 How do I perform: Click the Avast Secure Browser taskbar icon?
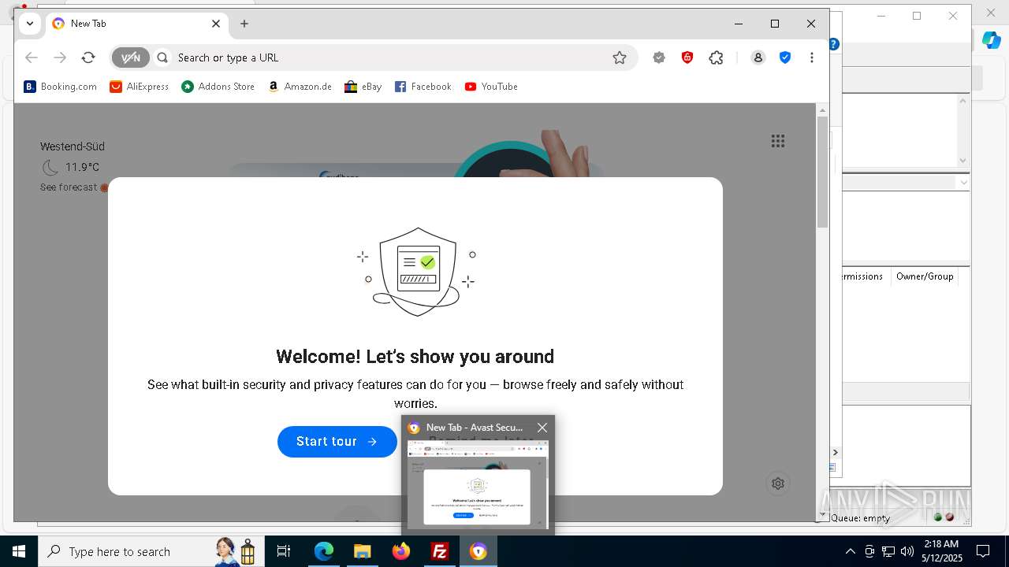click(x=478, y=551)
